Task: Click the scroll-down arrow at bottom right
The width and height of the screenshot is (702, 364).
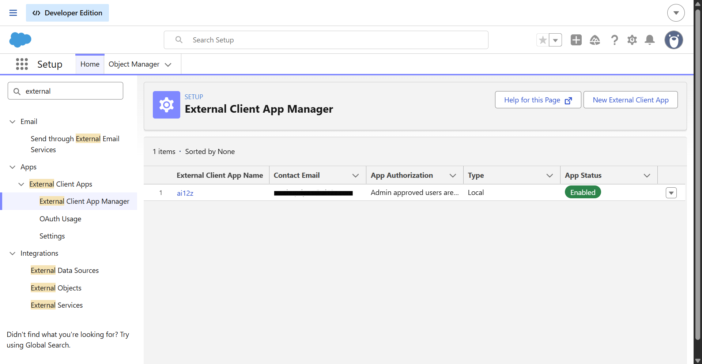Action: (x=698, y=360)
